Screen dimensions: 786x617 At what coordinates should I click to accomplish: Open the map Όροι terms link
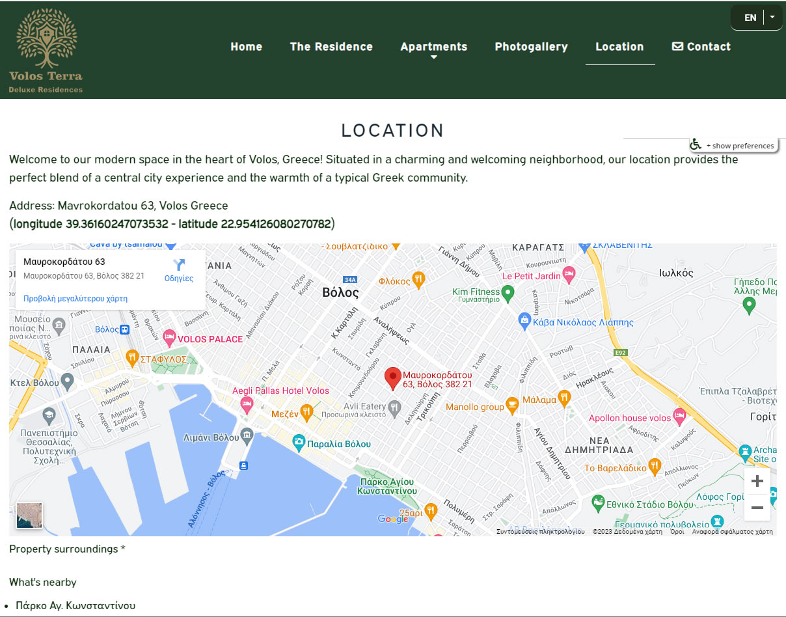pyautogui.click(x=677, y=532)
